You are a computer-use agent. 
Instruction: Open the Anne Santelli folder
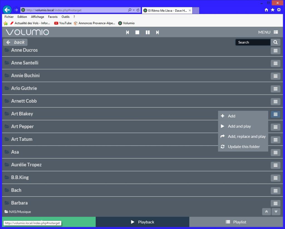[25, 63]
